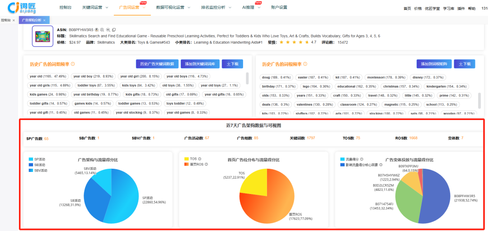Click the 词匠 logo in the header
This screenshot has width=488, height=231.
22,8
